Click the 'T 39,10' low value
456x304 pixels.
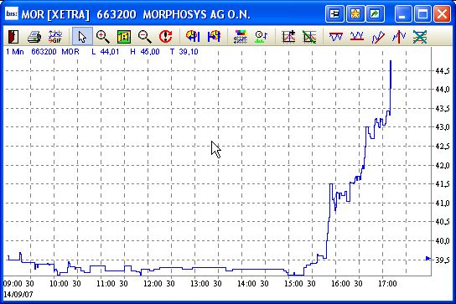(x=184, y=52)
